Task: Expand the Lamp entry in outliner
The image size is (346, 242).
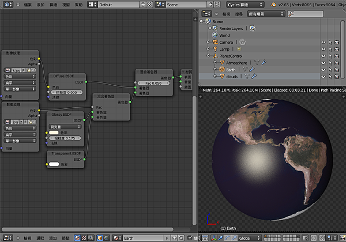Action: pyautogui.click(x=208, y=49)
